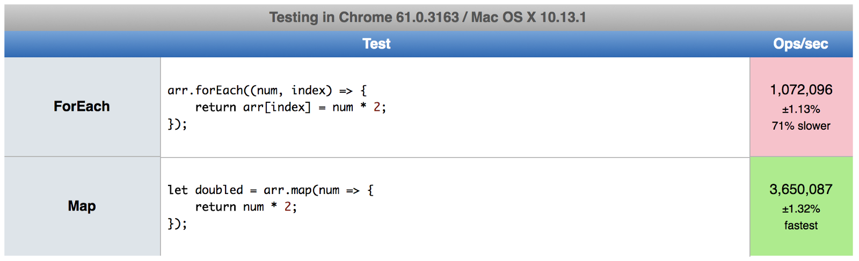Click the Map test name cell
Viewport: 859px width, 261px height.
point(82,206)
